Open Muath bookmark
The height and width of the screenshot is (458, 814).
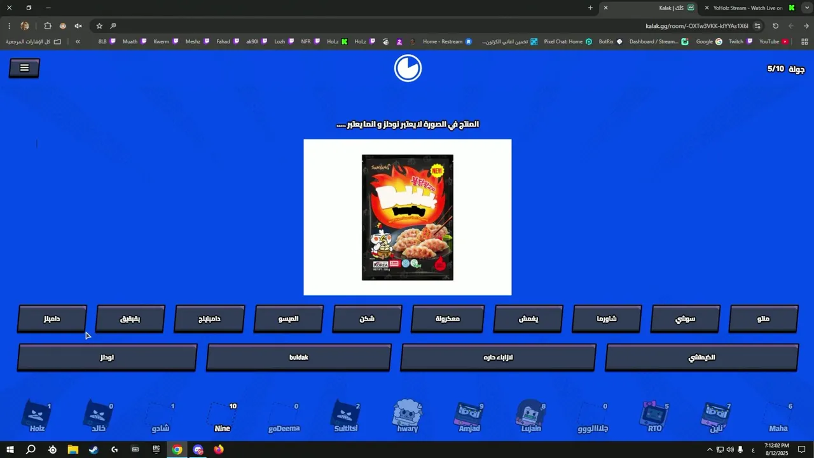coord(134,41)
